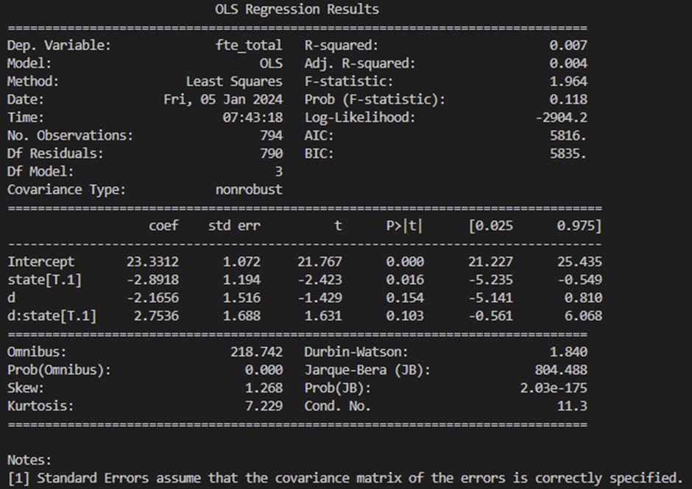Click the 'd' row label
Image resolution: width=692 pixels, height=489 pixels.
pyautogui.click(x=11, y=298)
